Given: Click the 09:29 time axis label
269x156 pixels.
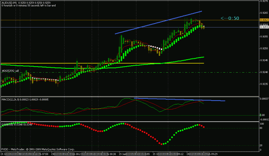Looking at the screenshot, I should click(214, 154).
